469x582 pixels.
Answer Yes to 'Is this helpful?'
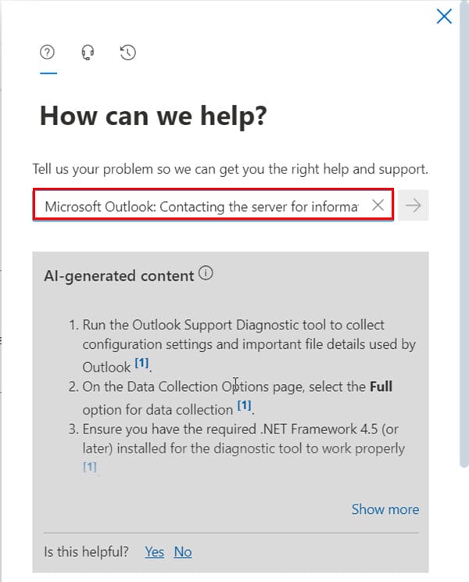pyautogui.click(x=154, y=552)
